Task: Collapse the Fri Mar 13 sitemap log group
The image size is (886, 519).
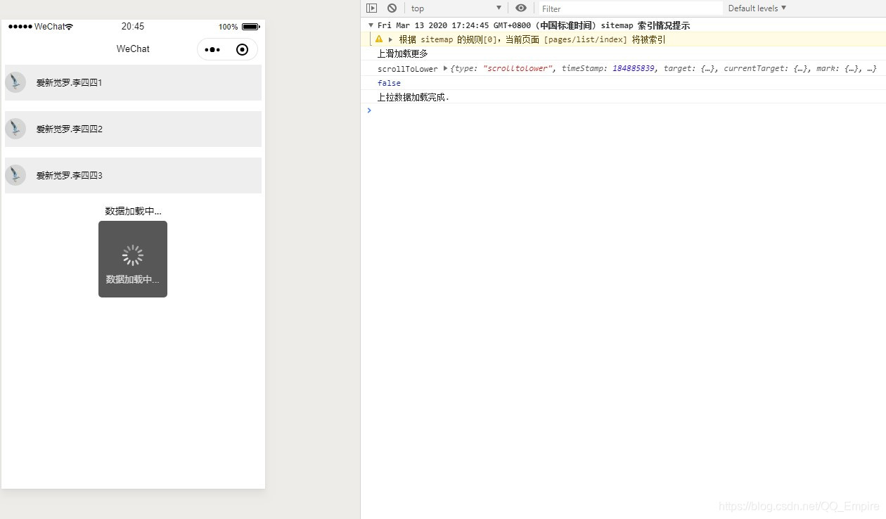Action: click(371, 25)
